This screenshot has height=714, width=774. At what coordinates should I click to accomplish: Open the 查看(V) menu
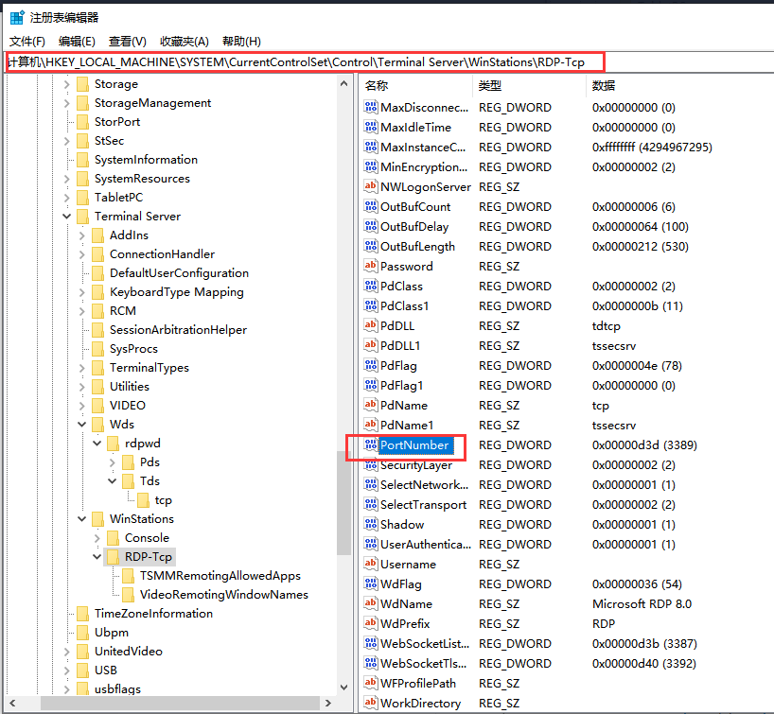coord(128,42)
